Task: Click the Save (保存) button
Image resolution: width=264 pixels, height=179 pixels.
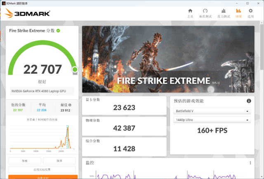Action: (59, 161)
